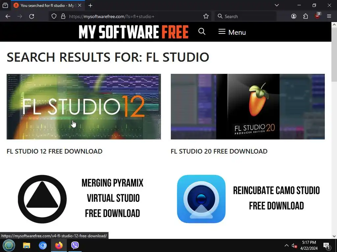Open the FL Studio 20 Producer Edition thumbnail
Viewport: 337px width, 252px height.
tap(248, 107)
